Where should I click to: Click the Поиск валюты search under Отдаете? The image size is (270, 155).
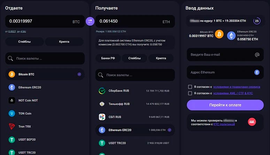(x=45, y=58)
